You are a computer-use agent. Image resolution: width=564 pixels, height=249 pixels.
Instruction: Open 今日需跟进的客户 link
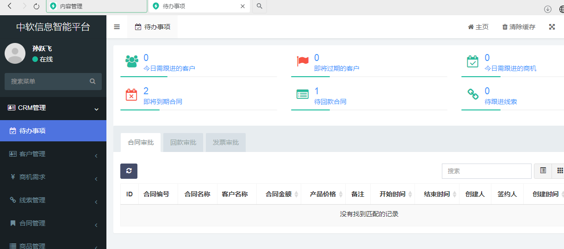169,68
